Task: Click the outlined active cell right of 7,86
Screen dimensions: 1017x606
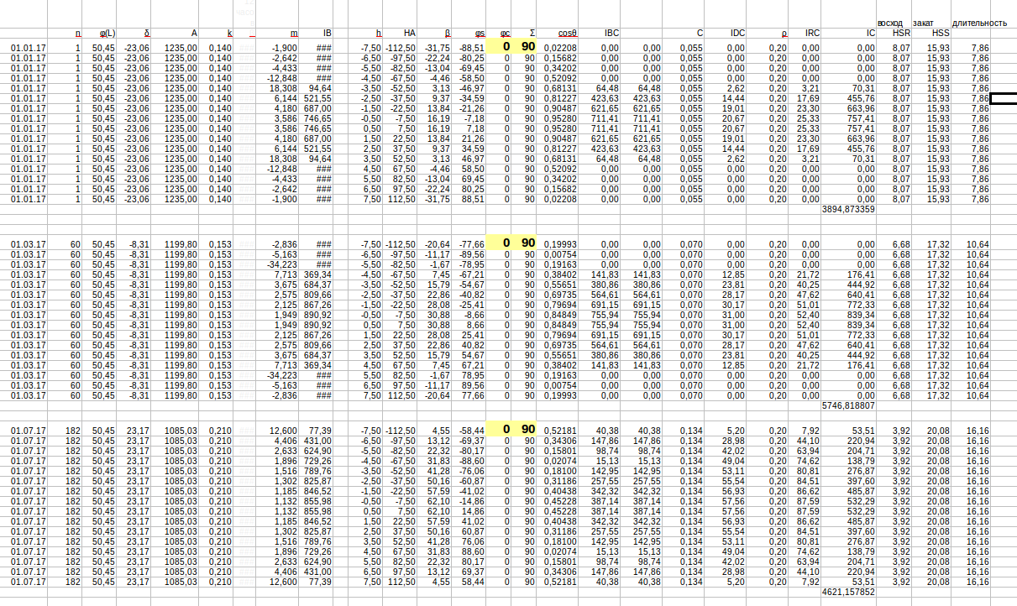Action: tap(1004, 98)
